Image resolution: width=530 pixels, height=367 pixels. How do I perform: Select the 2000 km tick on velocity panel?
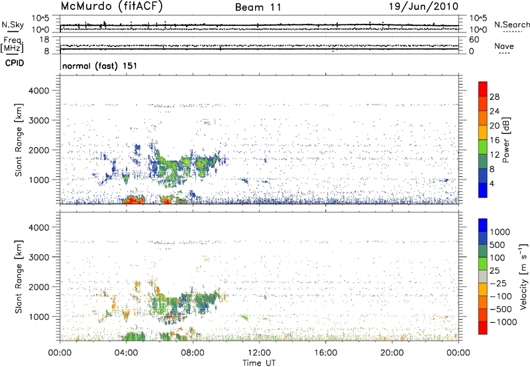(x=39, y=287)
